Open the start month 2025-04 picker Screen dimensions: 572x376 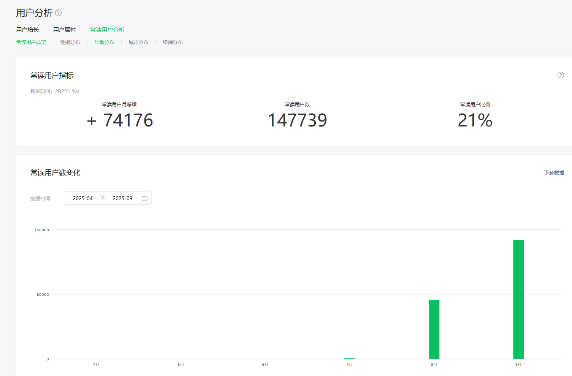click(83, 198)
